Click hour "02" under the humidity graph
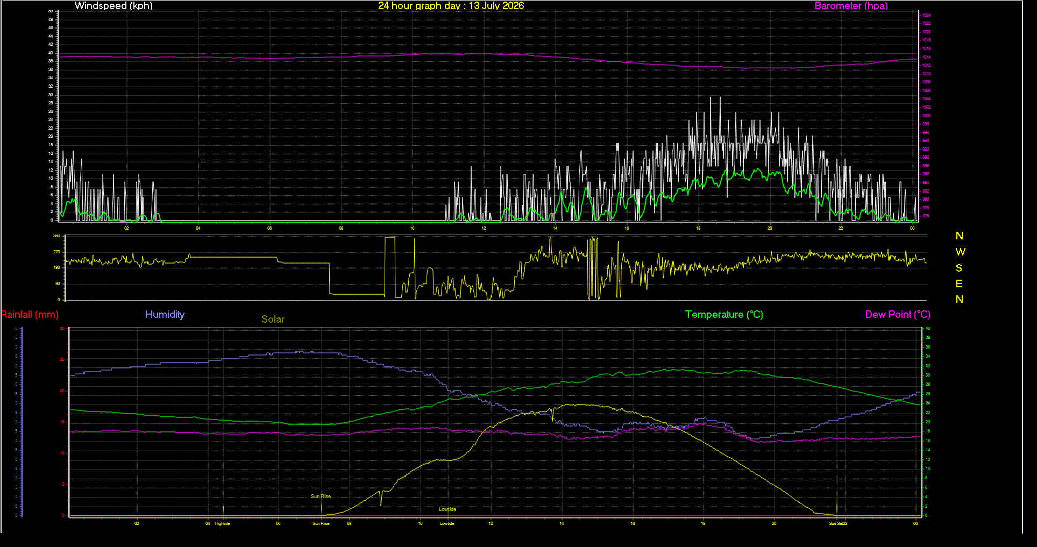 click(137, 523)
